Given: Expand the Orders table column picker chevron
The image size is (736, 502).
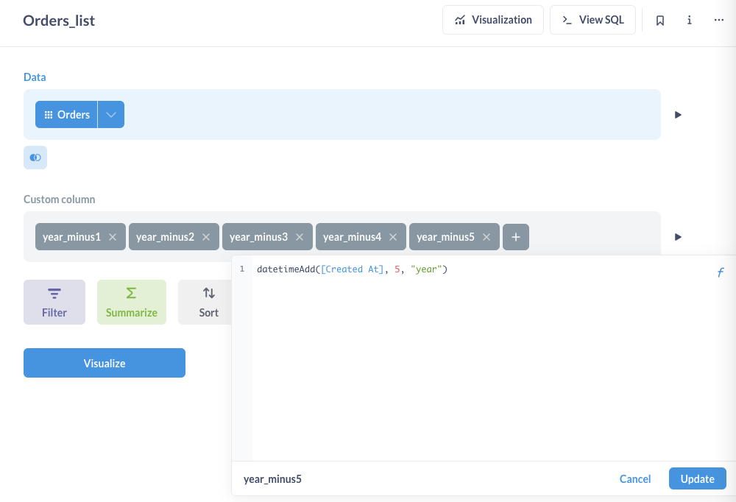Looking at the screenshot, I should pos(111,115).
